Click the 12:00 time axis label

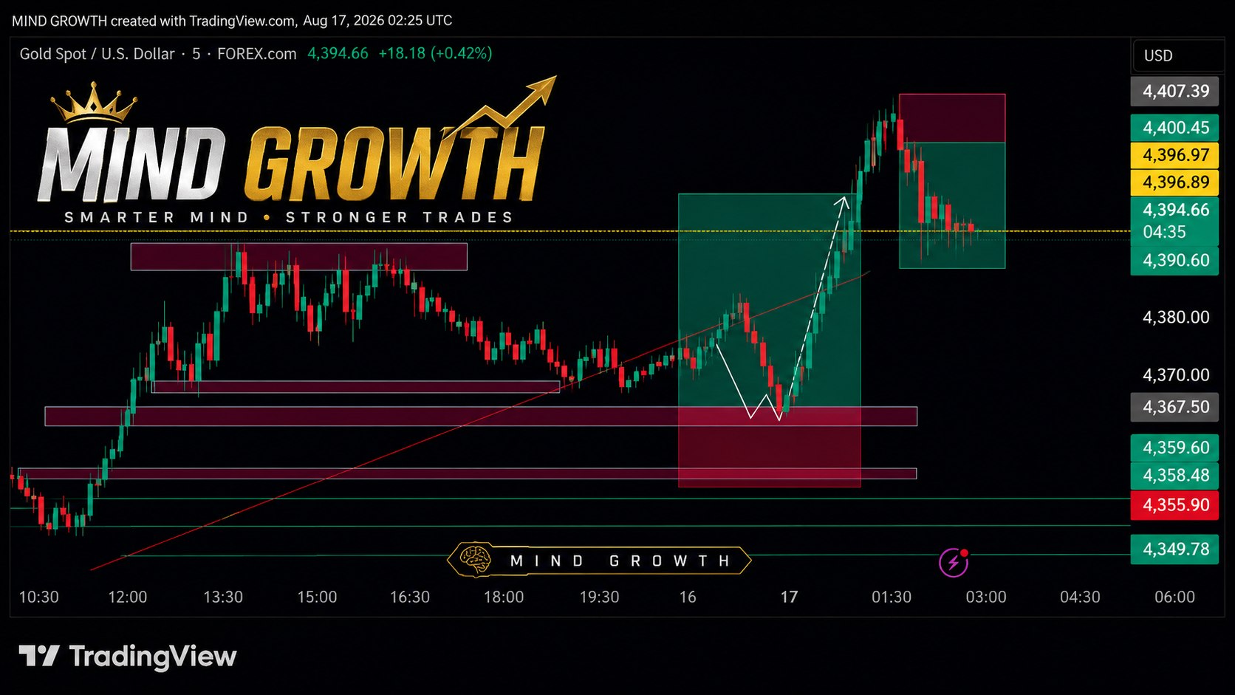click(128, 597)
